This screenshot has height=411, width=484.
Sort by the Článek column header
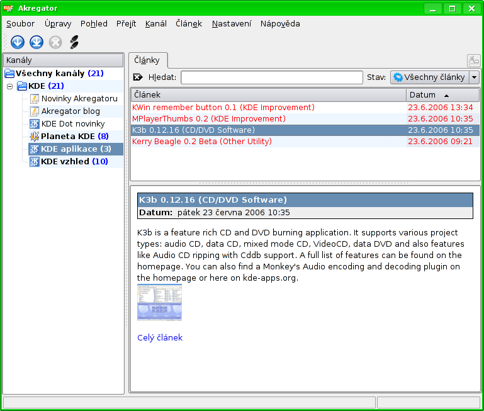click(269, 95)
